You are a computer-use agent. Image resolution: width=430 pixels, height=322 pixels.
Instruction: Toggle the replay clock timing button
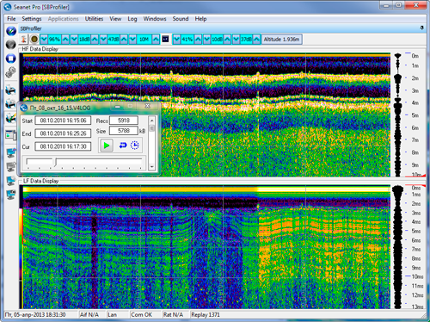(x=135, y=146)
